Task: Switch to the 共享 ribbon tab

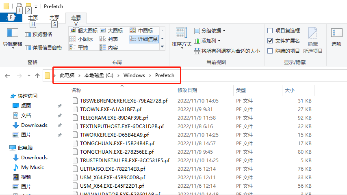Action: (x=54, y=18)
